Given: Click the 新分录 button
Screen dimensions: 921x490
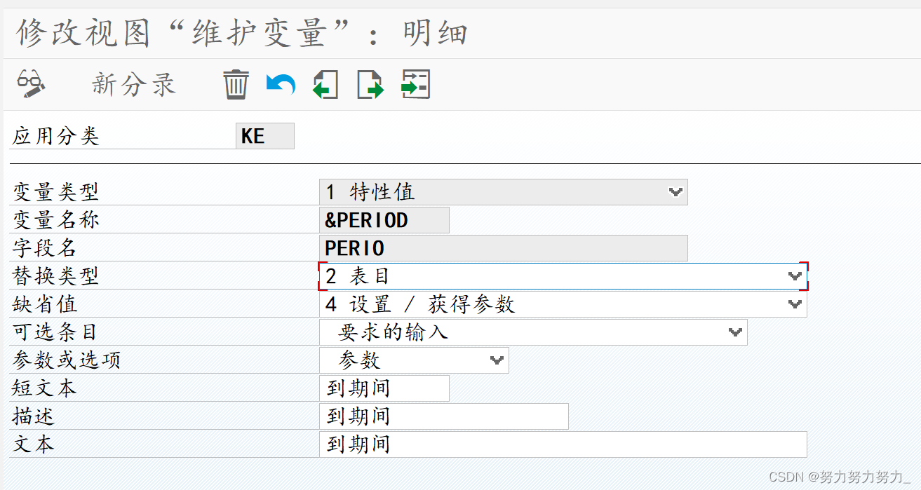Looking at the screenshot, I should pyautogui.click(x=133, y=83).
